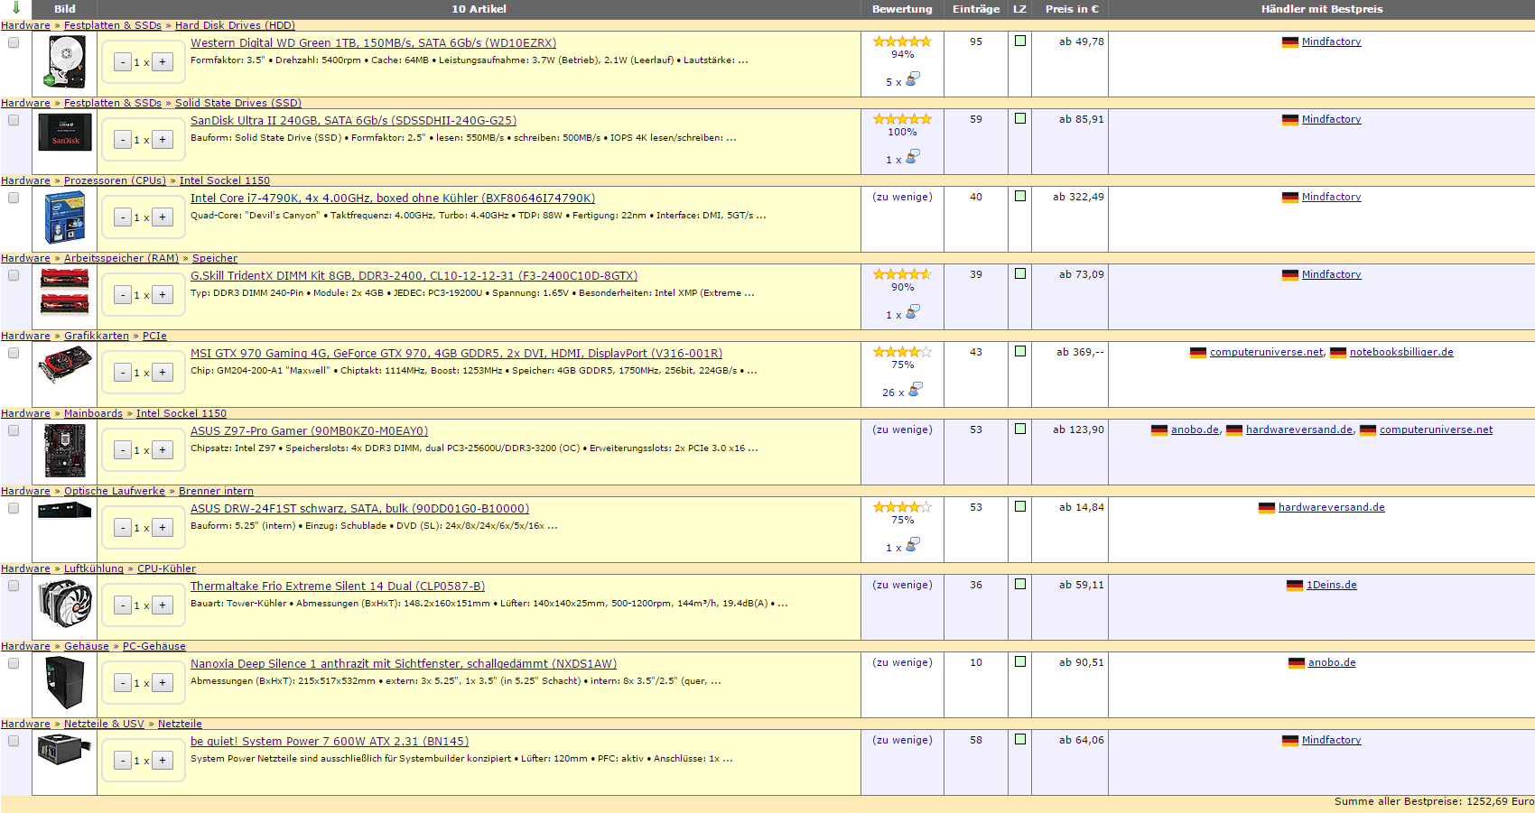1535x813 pixels.
Task: Click the reviews icon for WD Green
Action: (x=912, y=79)
